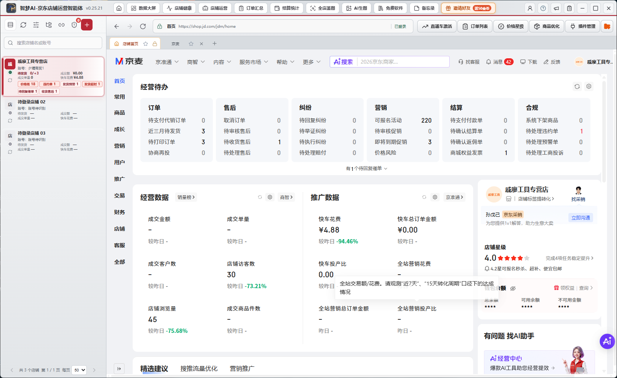
Task: Open page size dropdown showing 50
Action: point(79,370)
